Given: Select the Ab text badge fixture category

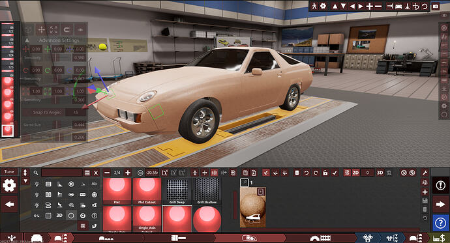Looking at the screenshot, I should coord(94,184).
